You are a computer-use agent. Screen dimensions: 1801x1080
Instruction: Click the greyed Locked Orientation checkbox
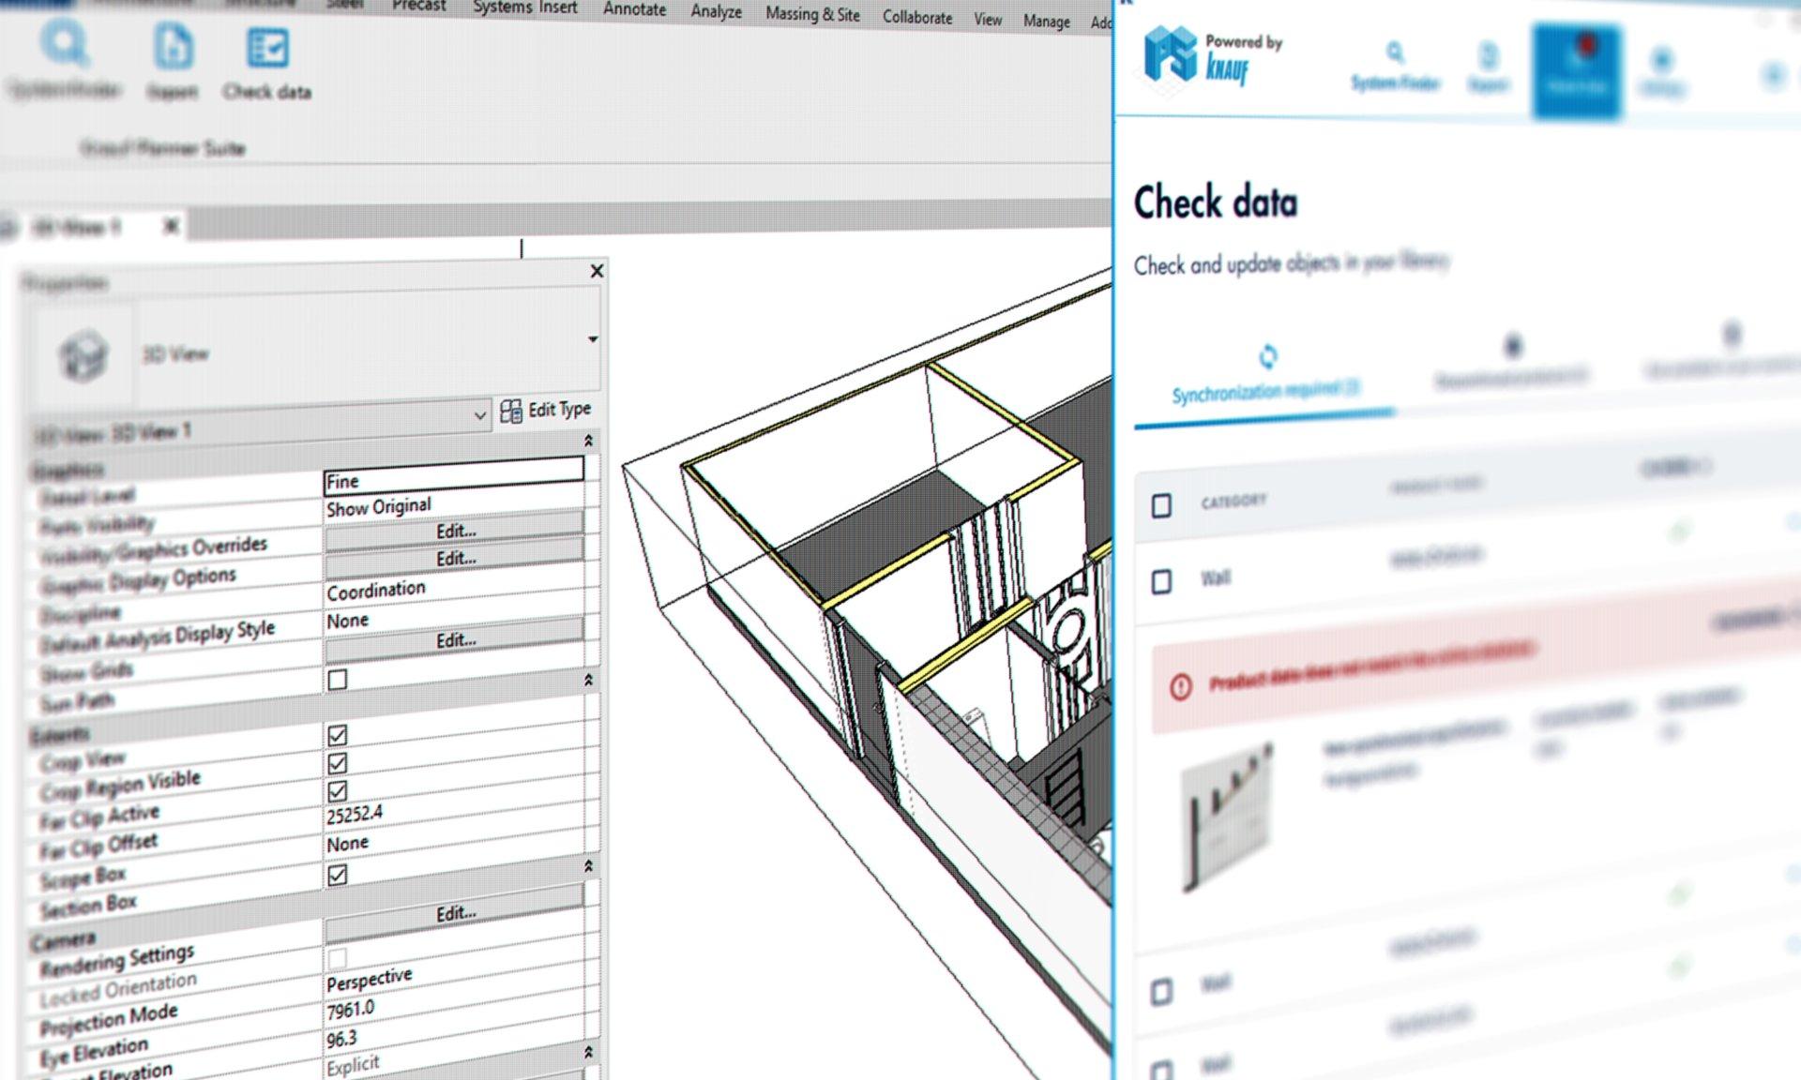coord(338,958)
